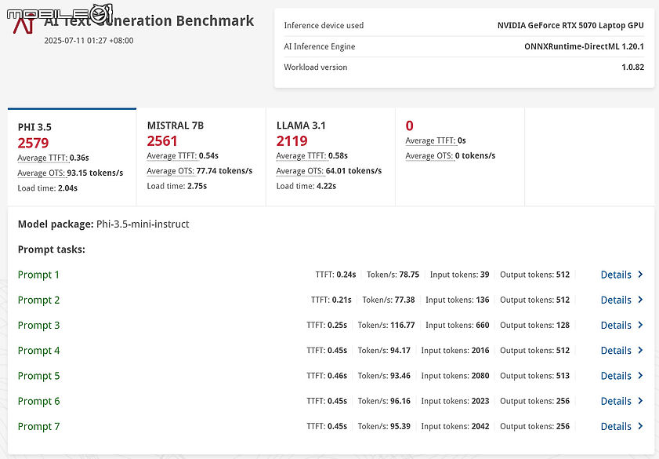View Details for Prompt 5

[621, 376]
